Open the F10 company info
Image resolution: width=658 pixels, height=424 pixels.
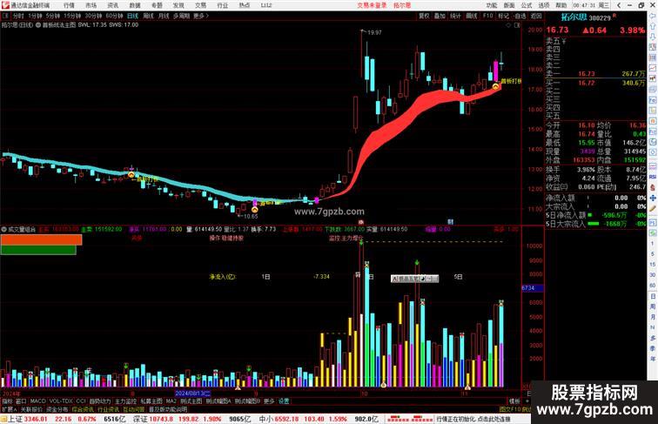click(x=487, y=16)
